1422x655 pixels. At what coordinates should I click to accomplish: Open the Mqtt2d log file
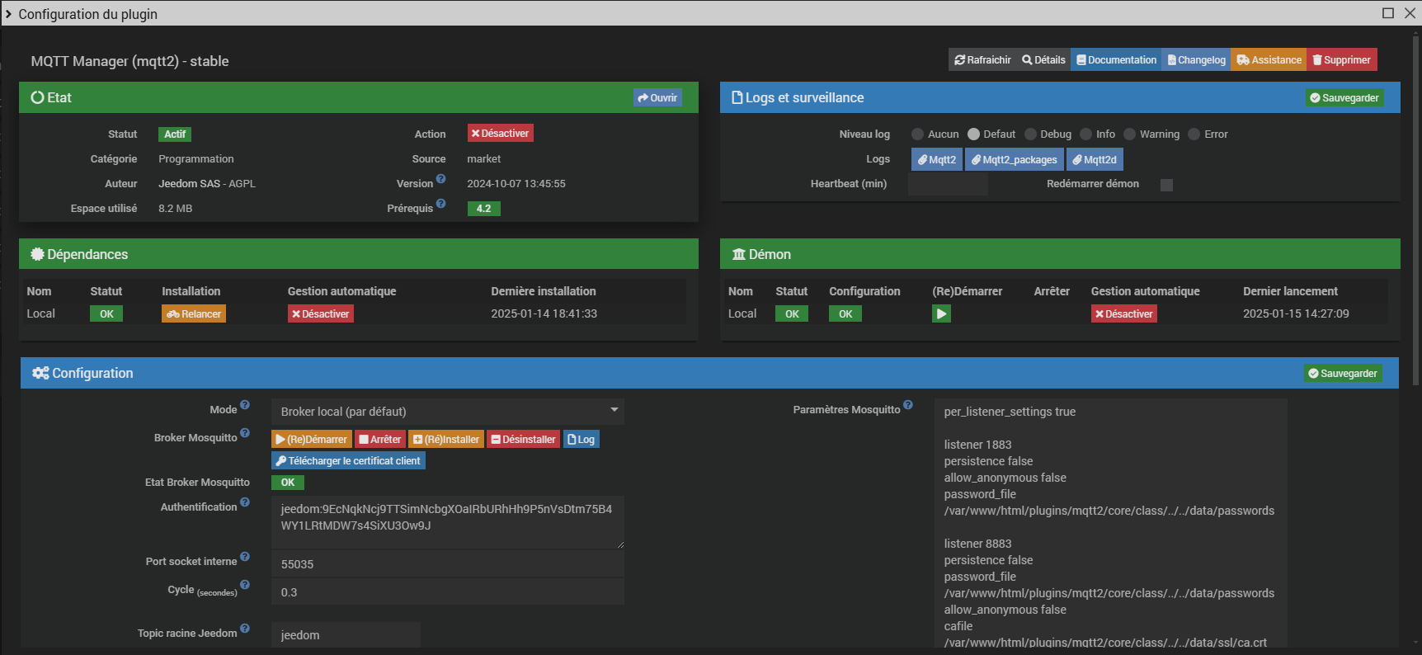pos(1095,160)
